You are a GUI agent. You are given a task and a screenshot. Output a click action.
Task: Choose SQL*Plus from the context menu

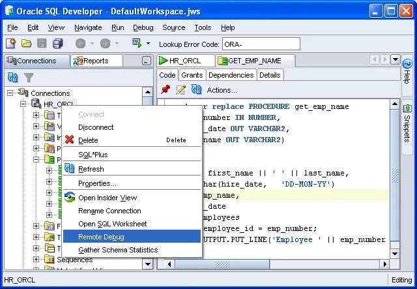pos(132,155)
